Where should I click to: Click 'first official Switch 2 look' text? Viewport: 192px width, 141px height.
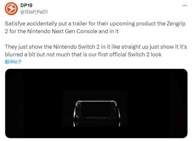tap(130, 55)
